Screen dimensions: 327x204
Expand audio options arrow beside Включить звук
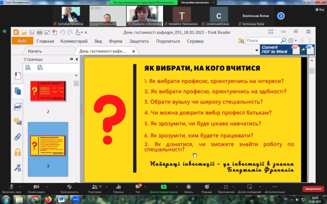[20, 187]
